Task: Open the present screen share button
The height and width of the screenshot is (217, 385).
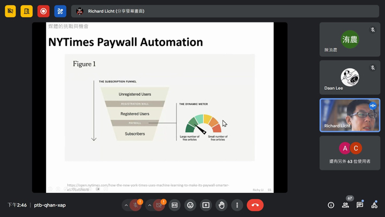Action: [206, 205]
